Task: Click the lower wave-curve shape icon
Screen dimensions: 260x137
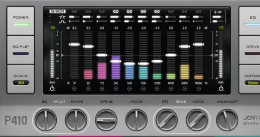Action: [62, 22]
